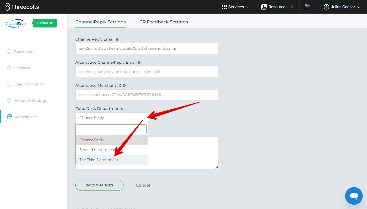Switch to CR Feedback Settings tab
Screen dimensions: 367x209
click(164, 22)
